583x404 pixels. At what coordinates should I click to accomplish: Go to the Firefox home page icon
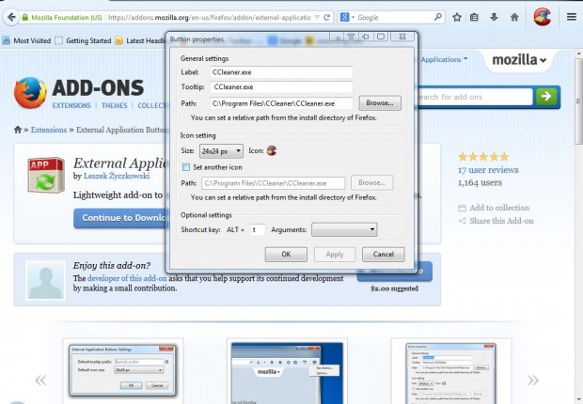[x=514, y=17]
